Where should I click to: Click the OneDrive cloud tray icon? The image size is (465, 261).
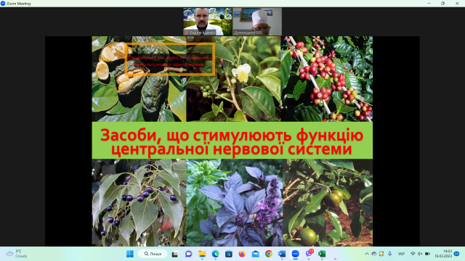tap(374, 254)
